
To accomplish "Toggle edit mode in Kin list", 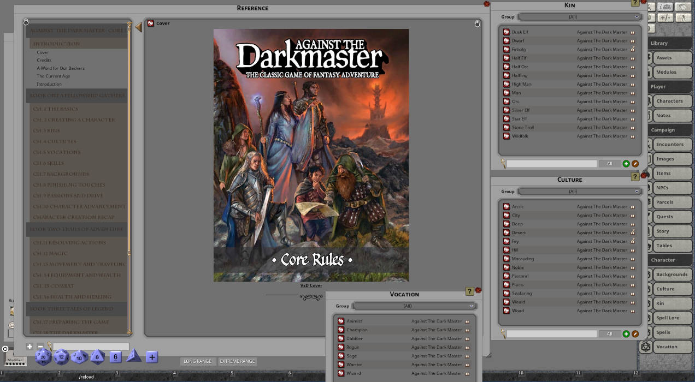I will tap(635, 164).
